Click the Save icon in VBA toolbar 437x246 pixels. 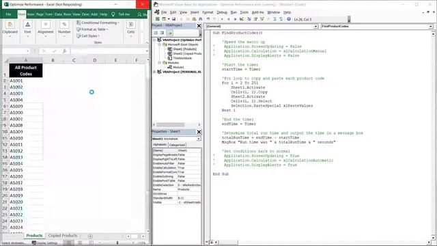(x=173, y=19)
